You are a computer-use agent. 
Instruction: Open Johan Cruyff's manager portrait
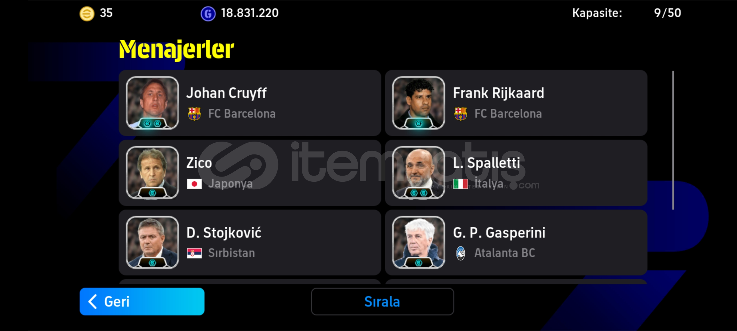pyautogui.click(x=152, y=103)
